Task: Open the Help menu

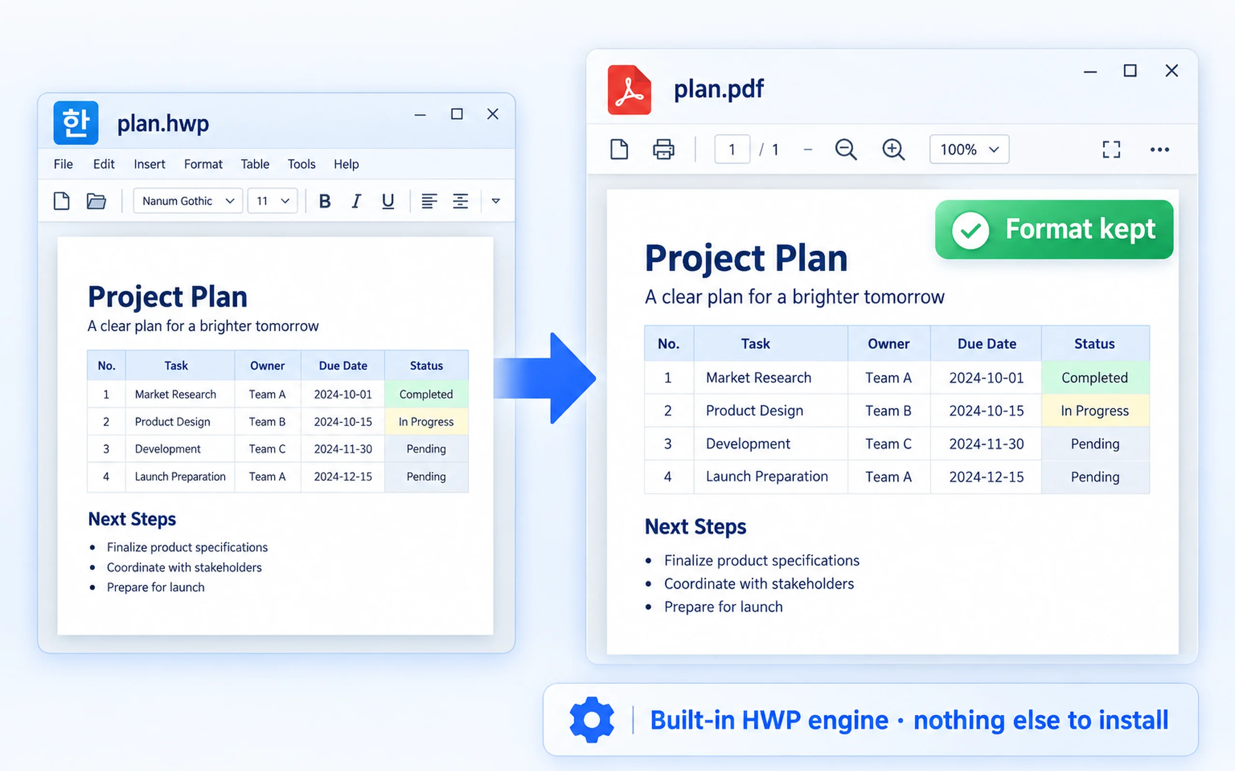Action: pyautogui.click(x=346, y=164)
